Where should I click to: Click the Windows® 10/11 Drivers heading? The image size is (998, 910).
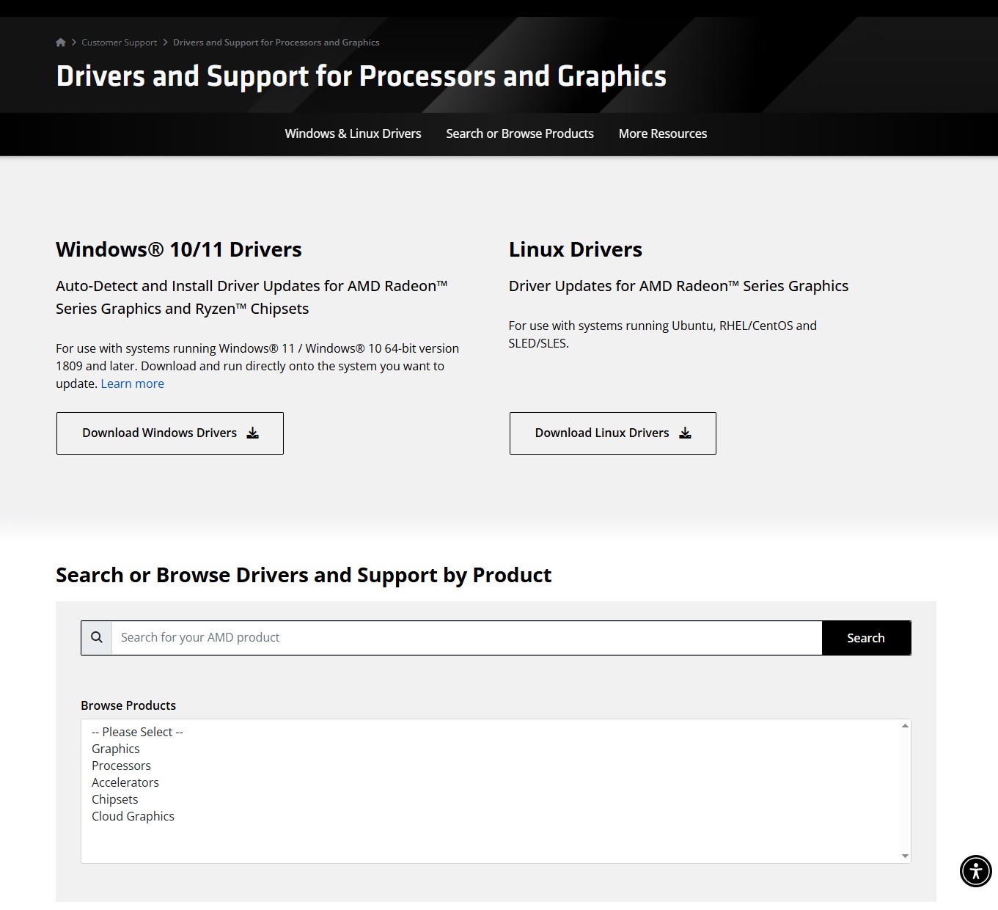click(179, 249)
